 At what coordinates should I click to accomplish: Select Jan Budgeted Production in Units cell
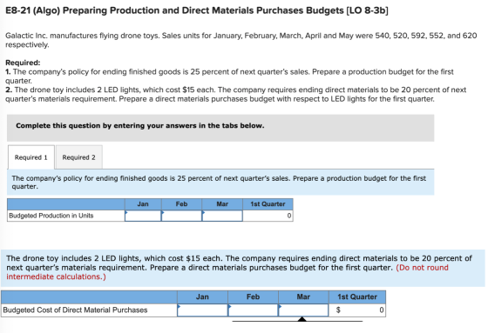143,216
